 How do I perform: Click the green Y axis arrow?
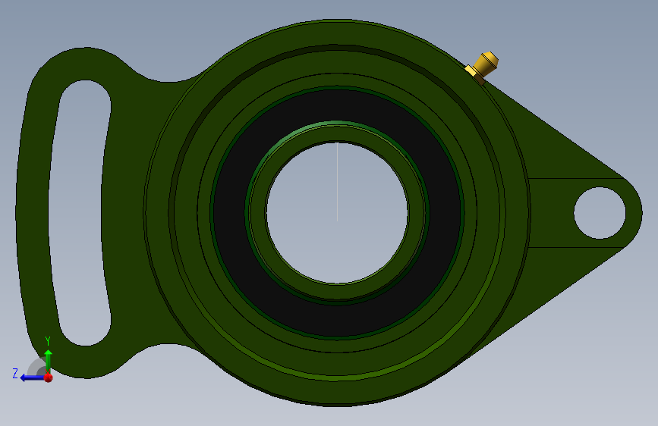(49, 361)
